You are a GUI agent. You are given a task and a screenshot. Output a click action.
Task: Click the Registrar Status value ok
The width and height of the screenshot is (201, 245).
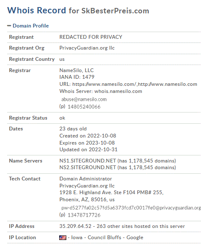click(62, 118)
